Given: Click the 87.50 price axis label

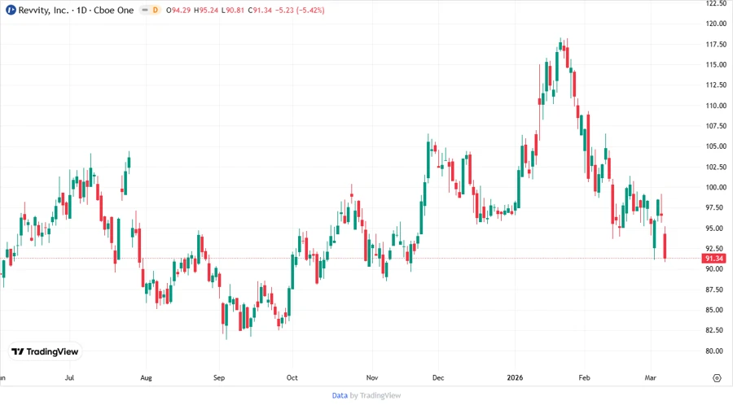Looking at the screenshot, I should (x=716, y=290).
